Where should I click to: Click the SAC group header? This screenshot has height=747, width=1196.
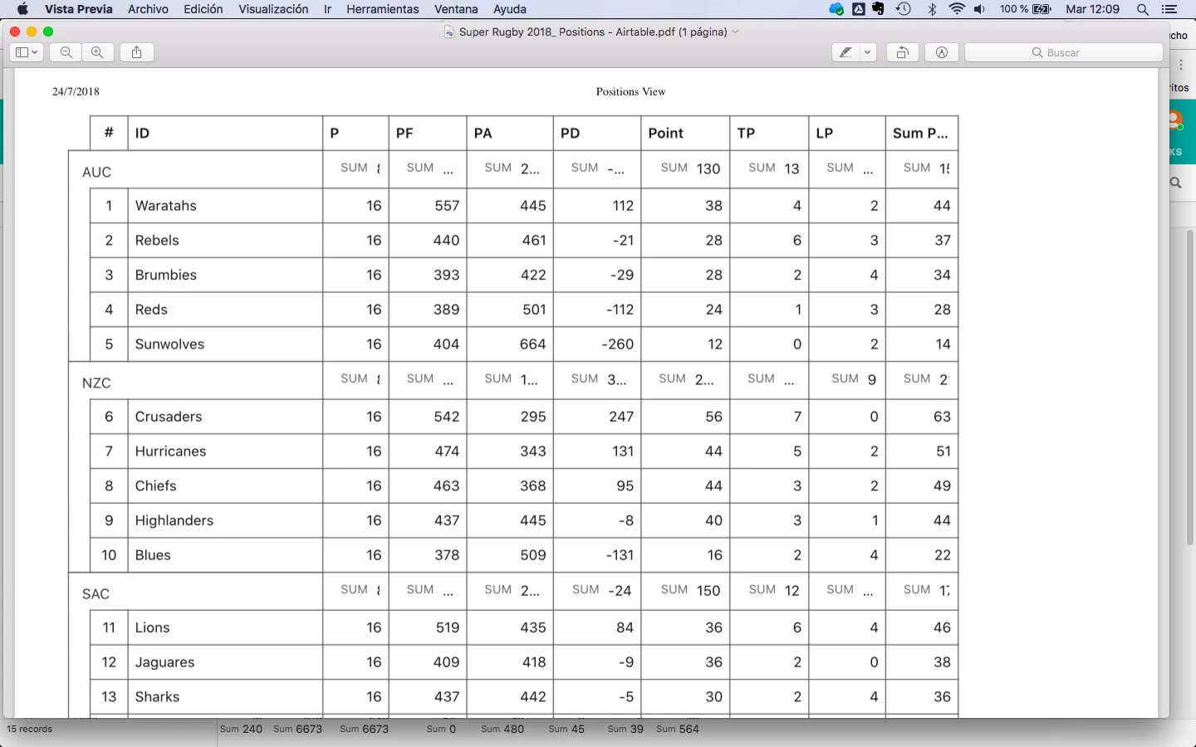click(96, 594)
